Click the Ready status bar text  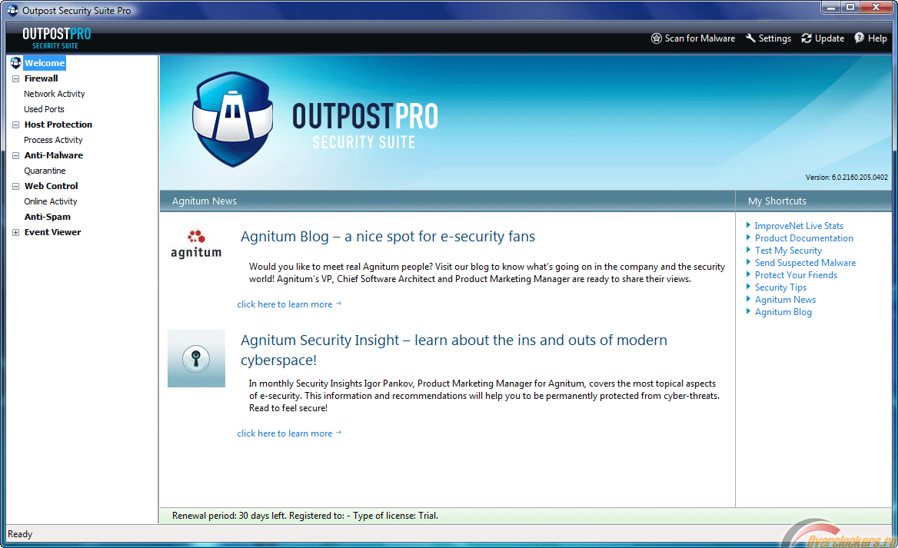click(20, 534)
